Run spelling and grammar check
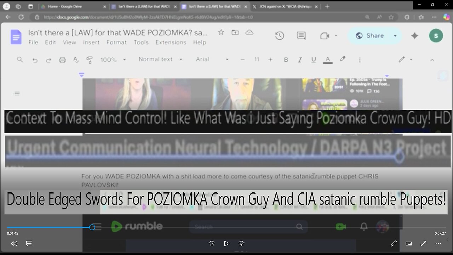The height and width of the screenshot is (255, 453). click(76, 60)
